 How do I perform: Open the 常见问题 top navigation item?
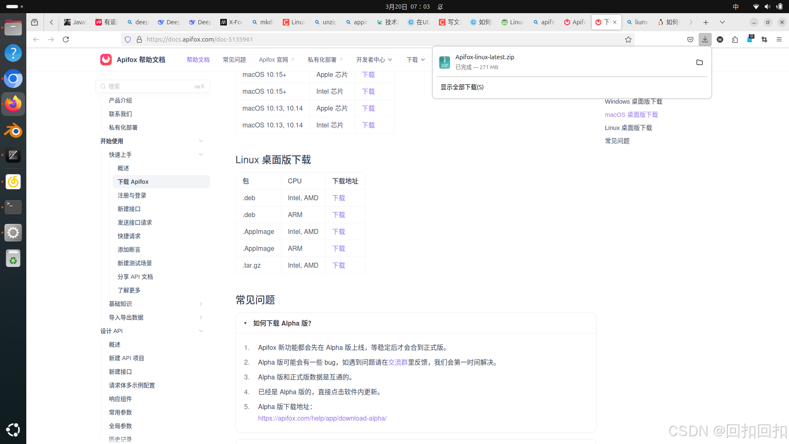tap(234, 60)
